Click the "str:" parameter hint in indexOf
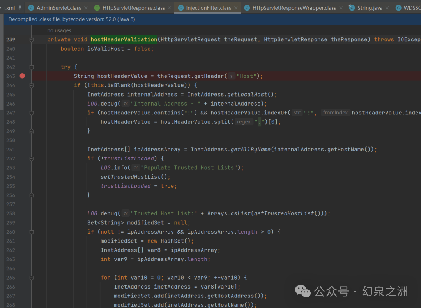The image size is (421, 308). coord(297,113)
